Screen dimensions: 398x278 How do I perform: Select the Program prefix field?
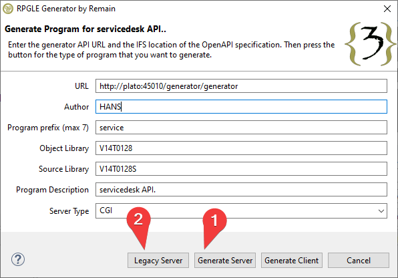point(241,128)
